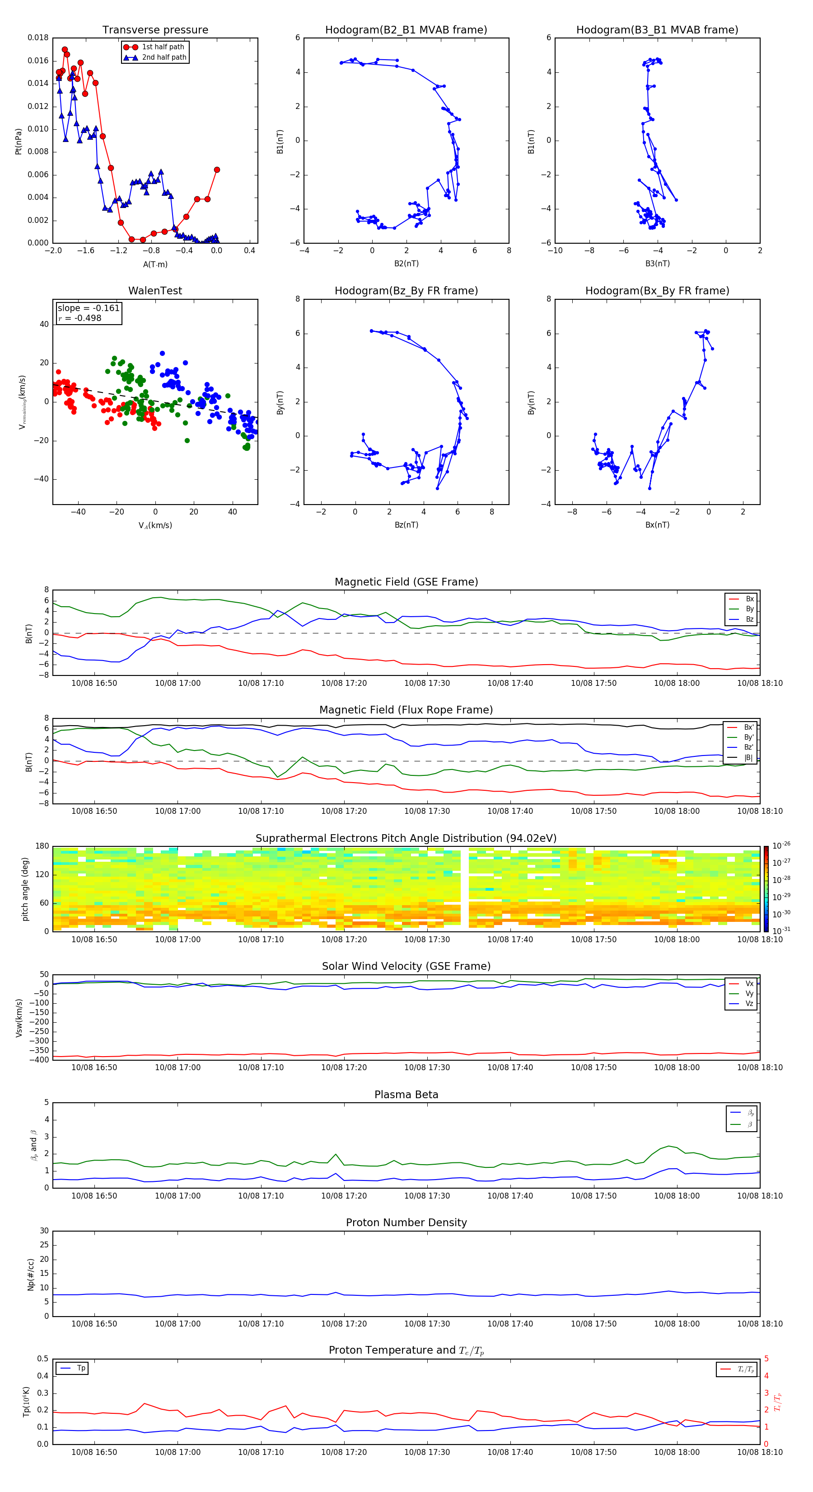Click the 'B3(nT)' x-axis label
This screenshot has width=813, height=1492.
click(657, 264)
